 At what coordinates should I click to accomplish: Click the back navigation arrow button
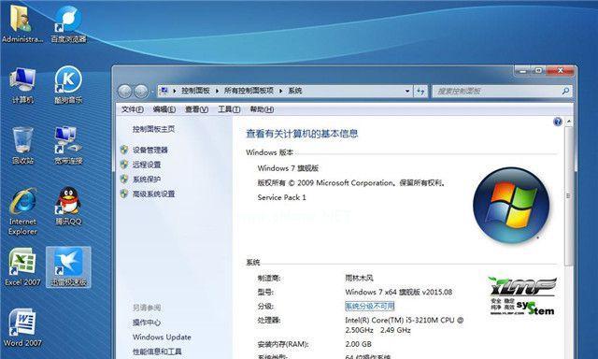click(124, 92)
